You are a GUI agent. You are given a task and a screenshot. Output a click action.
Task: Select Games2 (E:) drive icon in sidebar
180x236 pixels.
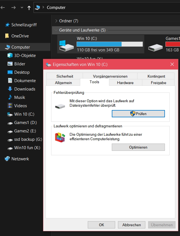tap(10, 132)
